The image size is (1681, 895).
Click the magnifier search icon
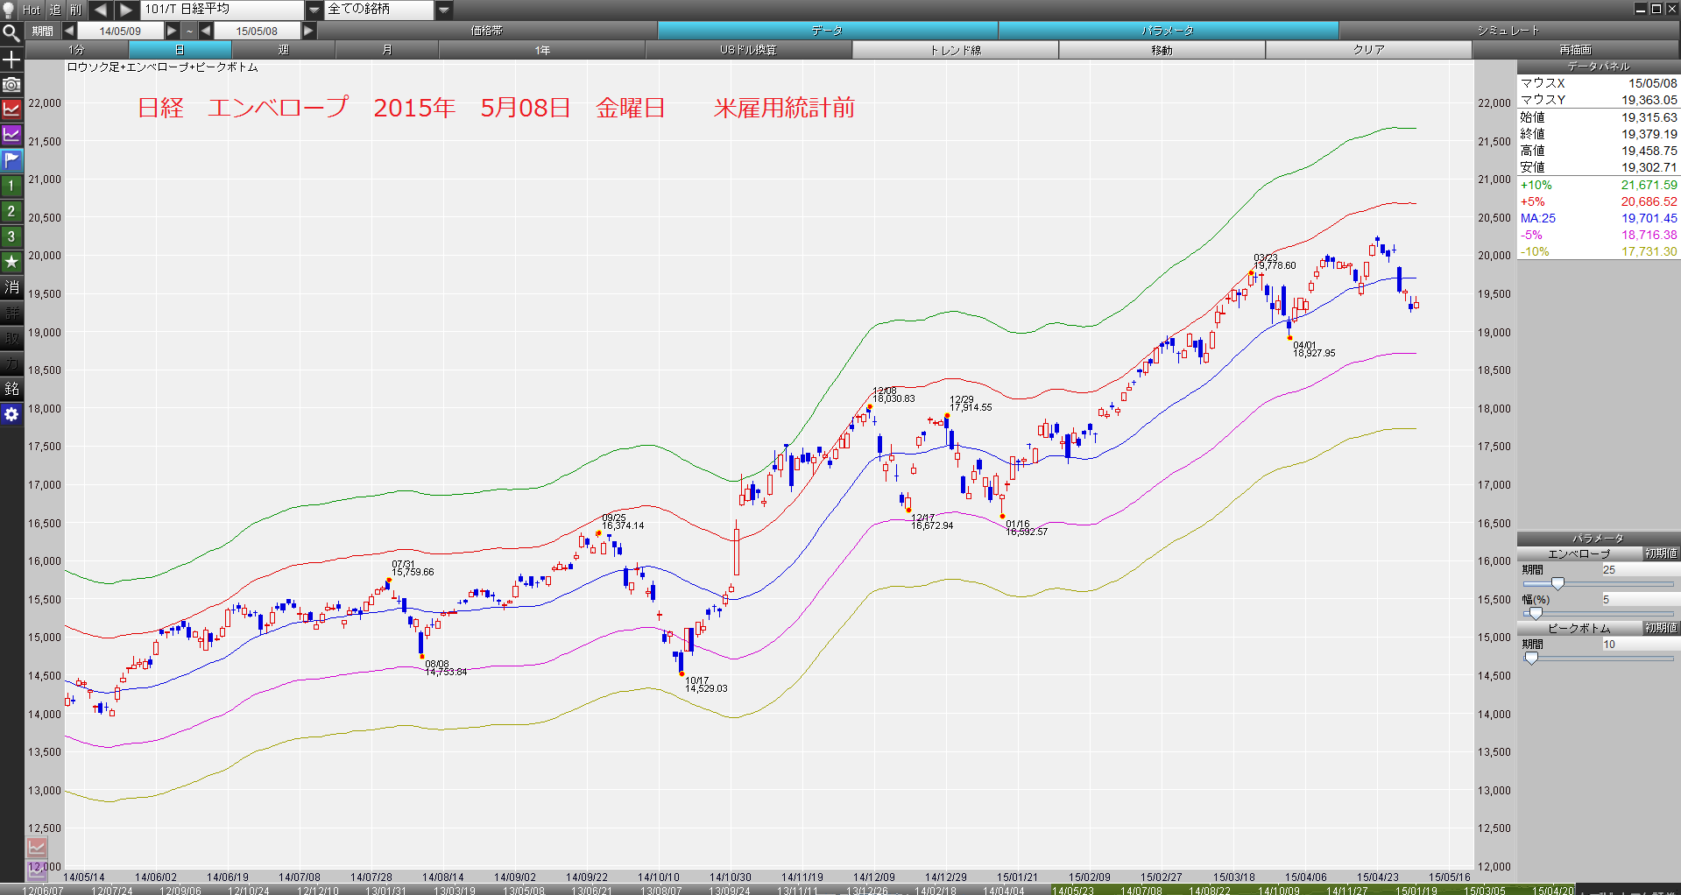(11, 33)
